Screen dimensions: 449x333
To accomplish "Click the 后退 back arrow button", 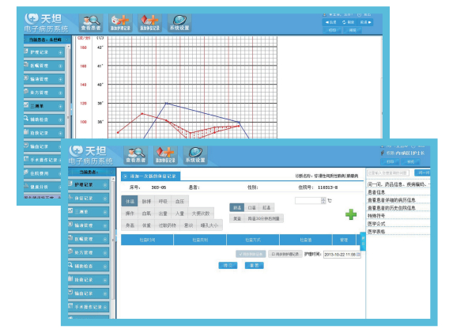I will [x=331, y=22].
